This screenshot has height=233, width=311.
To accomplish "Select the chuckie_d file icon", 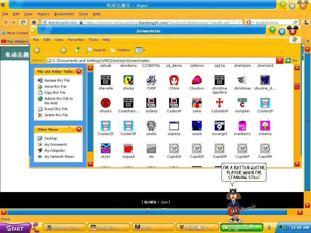I will tap(265, 80).
